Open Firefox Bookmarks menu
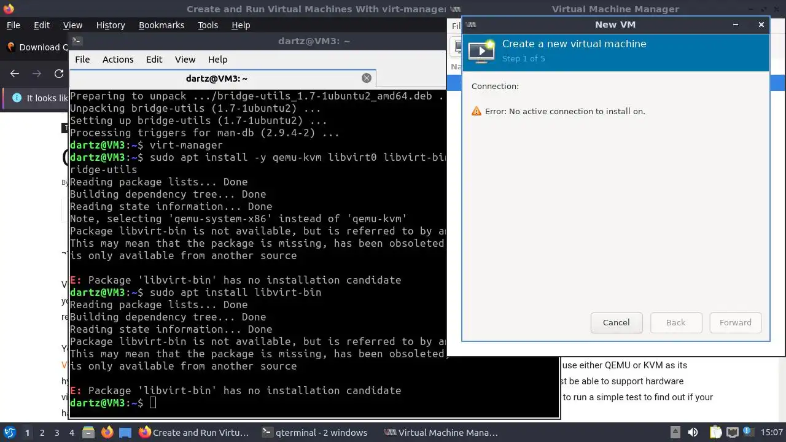 (161, 25)
